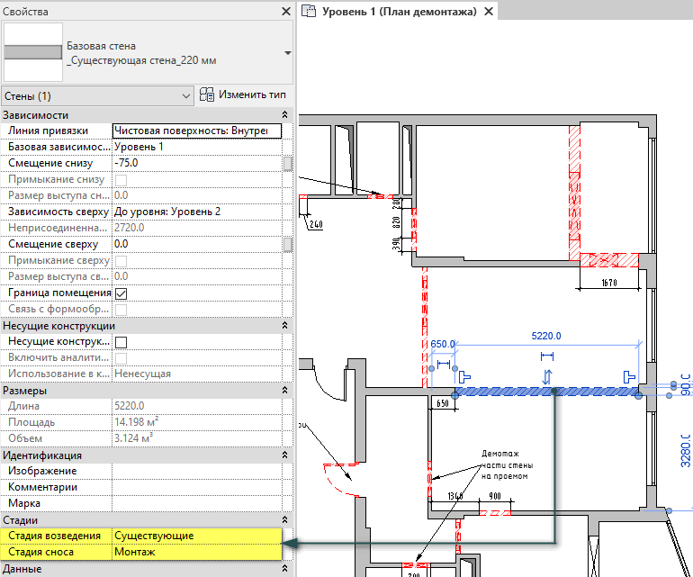Click the Длина value 5220.0

click(197, 406)
